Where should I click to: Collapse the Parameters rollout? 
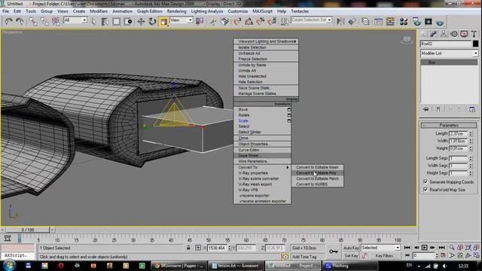[x=449, y=125]
